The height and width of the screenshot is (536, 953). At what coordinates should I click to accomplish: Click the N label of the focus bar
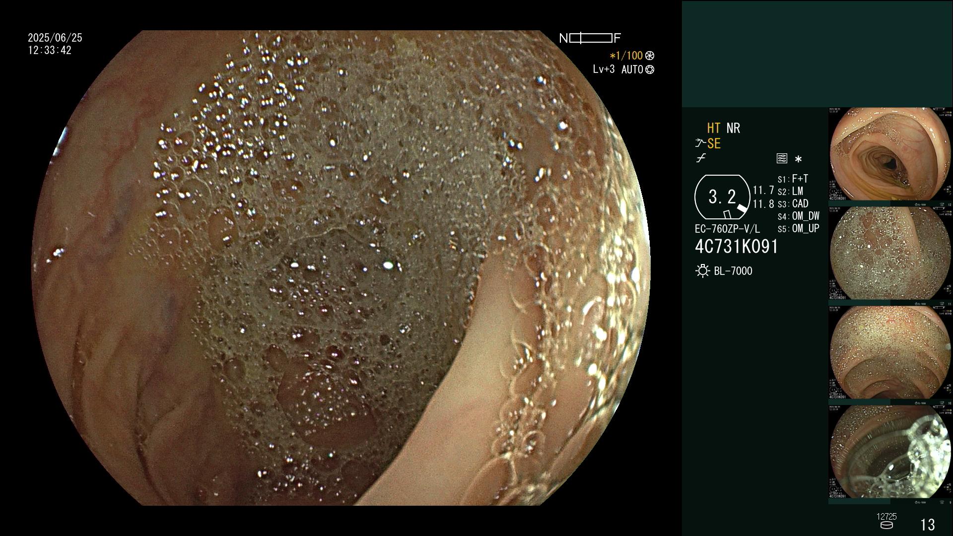pyautogui.click(x=563, y=38)
